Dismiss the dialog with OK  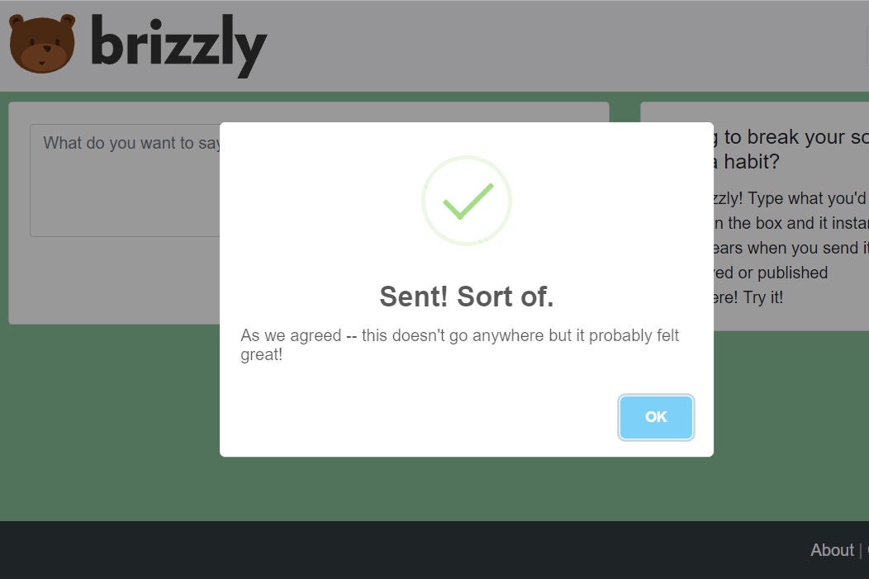tap(656, 417)
